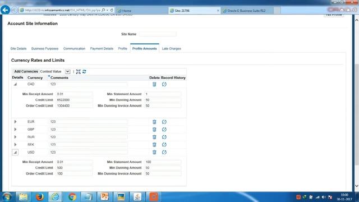Click CAD Min Statement Amount field
This screenshot has width=359, height=202.
163,94
